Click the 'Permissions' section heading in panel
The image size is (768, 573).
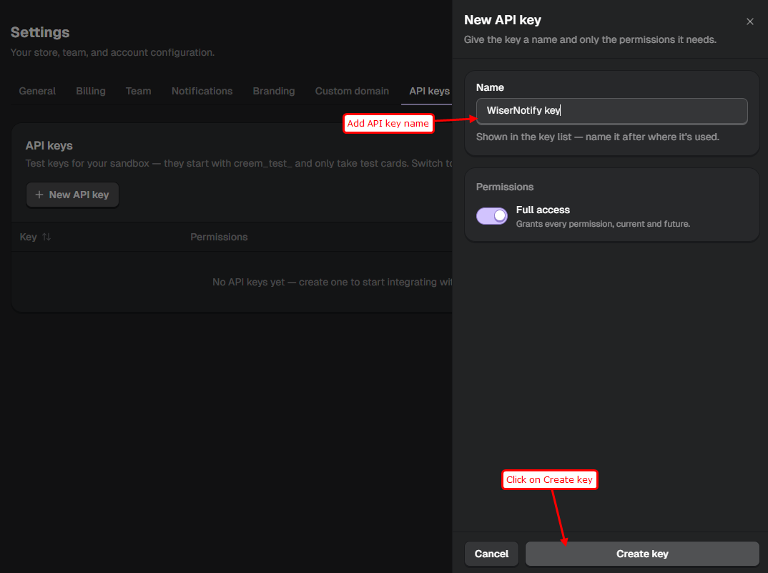click(x=504, y=187)
